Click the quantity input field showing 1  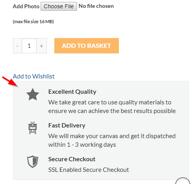point(29,46)
